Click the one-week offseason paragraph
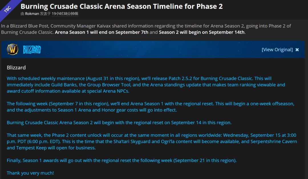Screen dimensions: 308x179 (150, 107)
